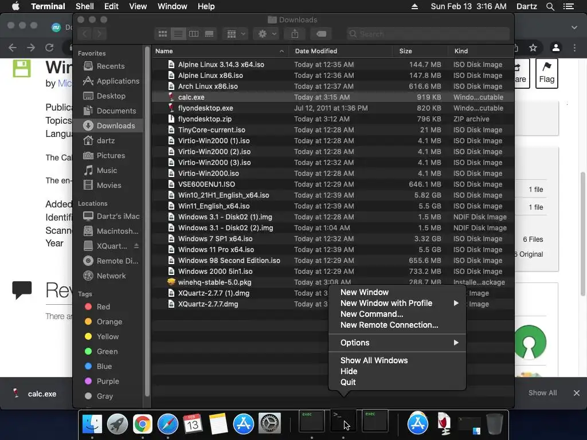The height and width of the screenshot is (440, 587).
Task: Filter by Purple tag
Action: click(x=108, y=381)
